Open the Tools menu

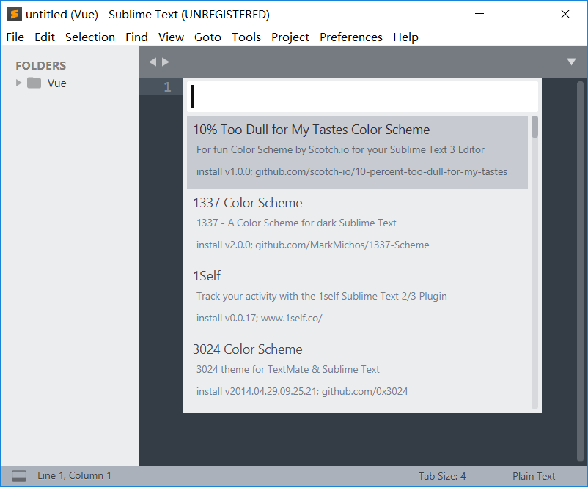[246, 37]
